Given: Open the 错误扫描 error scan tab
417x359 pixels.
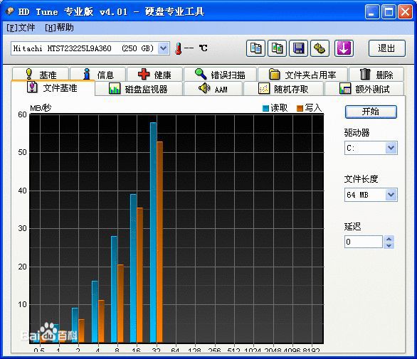Looking at the screenshot, I should [x=220, y=75].
